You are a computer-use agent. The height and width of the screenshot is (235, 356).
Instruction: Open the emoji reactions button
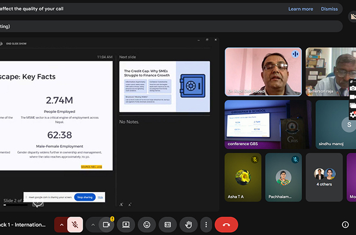147,224
